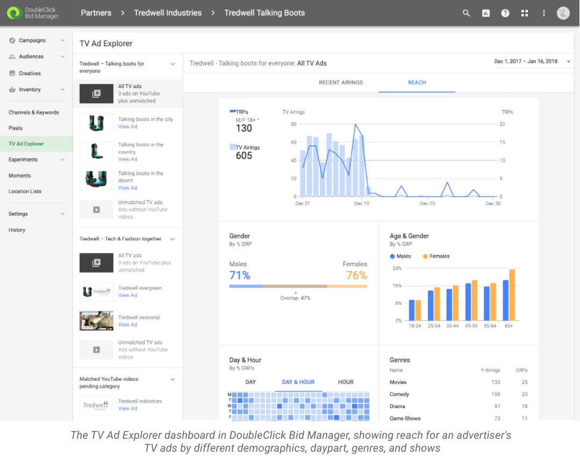This screenshot has width=580, height=464.
Task: Click the Inventory basket icon
Action: [x=12, y=89]
